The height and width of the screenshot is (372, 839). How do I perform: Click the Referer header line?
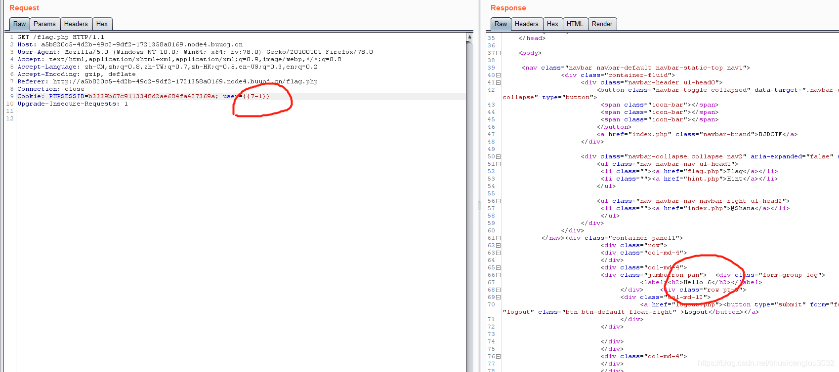coord(168,81)
